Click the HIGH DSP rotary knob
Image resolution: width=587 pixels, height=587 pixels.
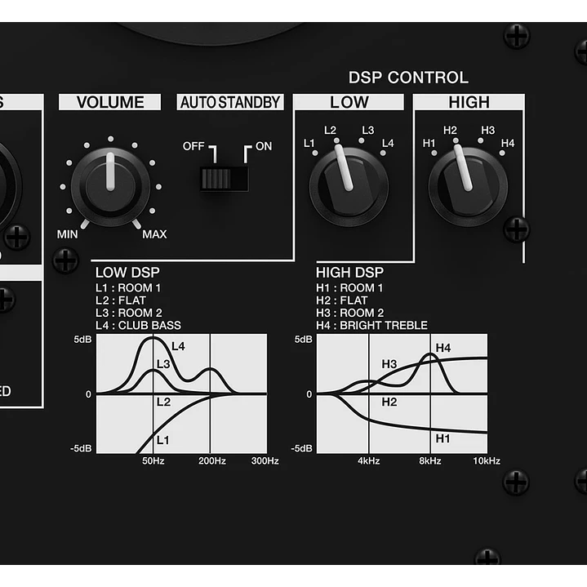point(468,186)
